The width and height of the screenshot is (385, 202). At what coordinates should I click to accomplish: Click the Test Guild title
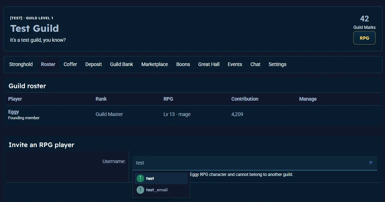pos(35,29)
